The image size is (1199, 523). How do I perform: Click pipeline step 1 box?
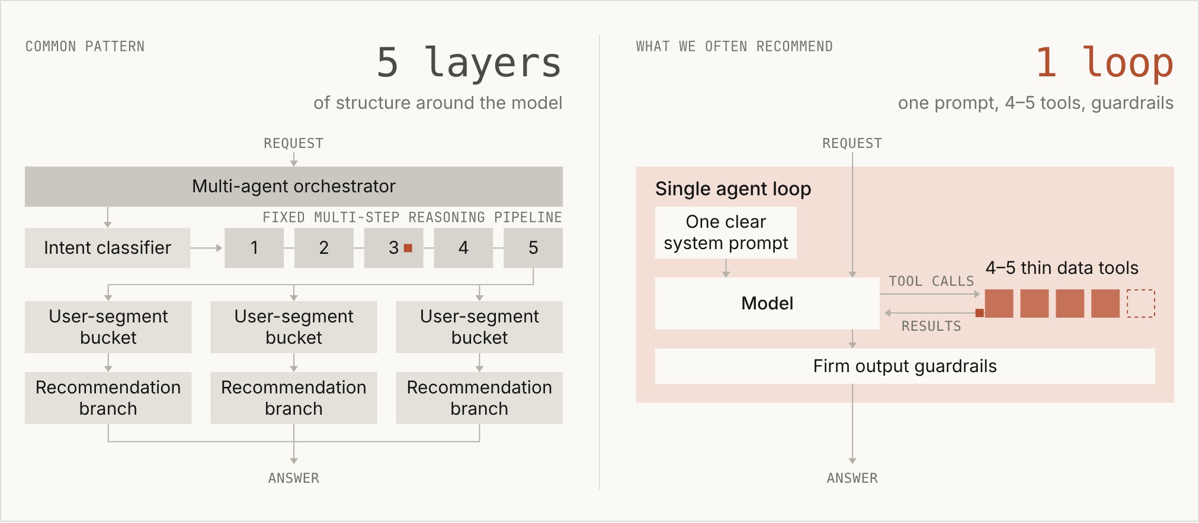click(x=254, y=248)
